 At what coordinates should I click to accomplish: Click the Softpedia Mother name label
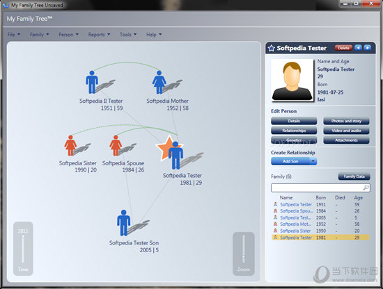[x=168, y=101]
